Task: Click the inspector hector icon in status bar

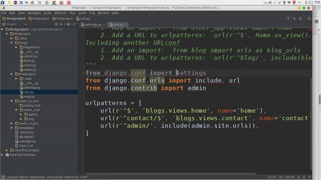Action: tap(304, 177)
